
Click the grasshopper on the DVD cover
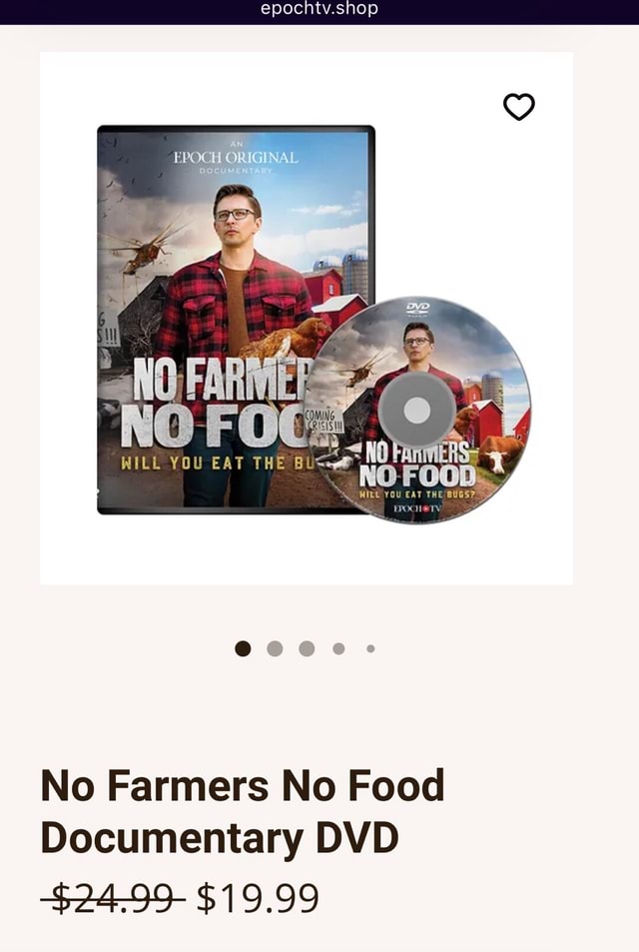[144, 250]
